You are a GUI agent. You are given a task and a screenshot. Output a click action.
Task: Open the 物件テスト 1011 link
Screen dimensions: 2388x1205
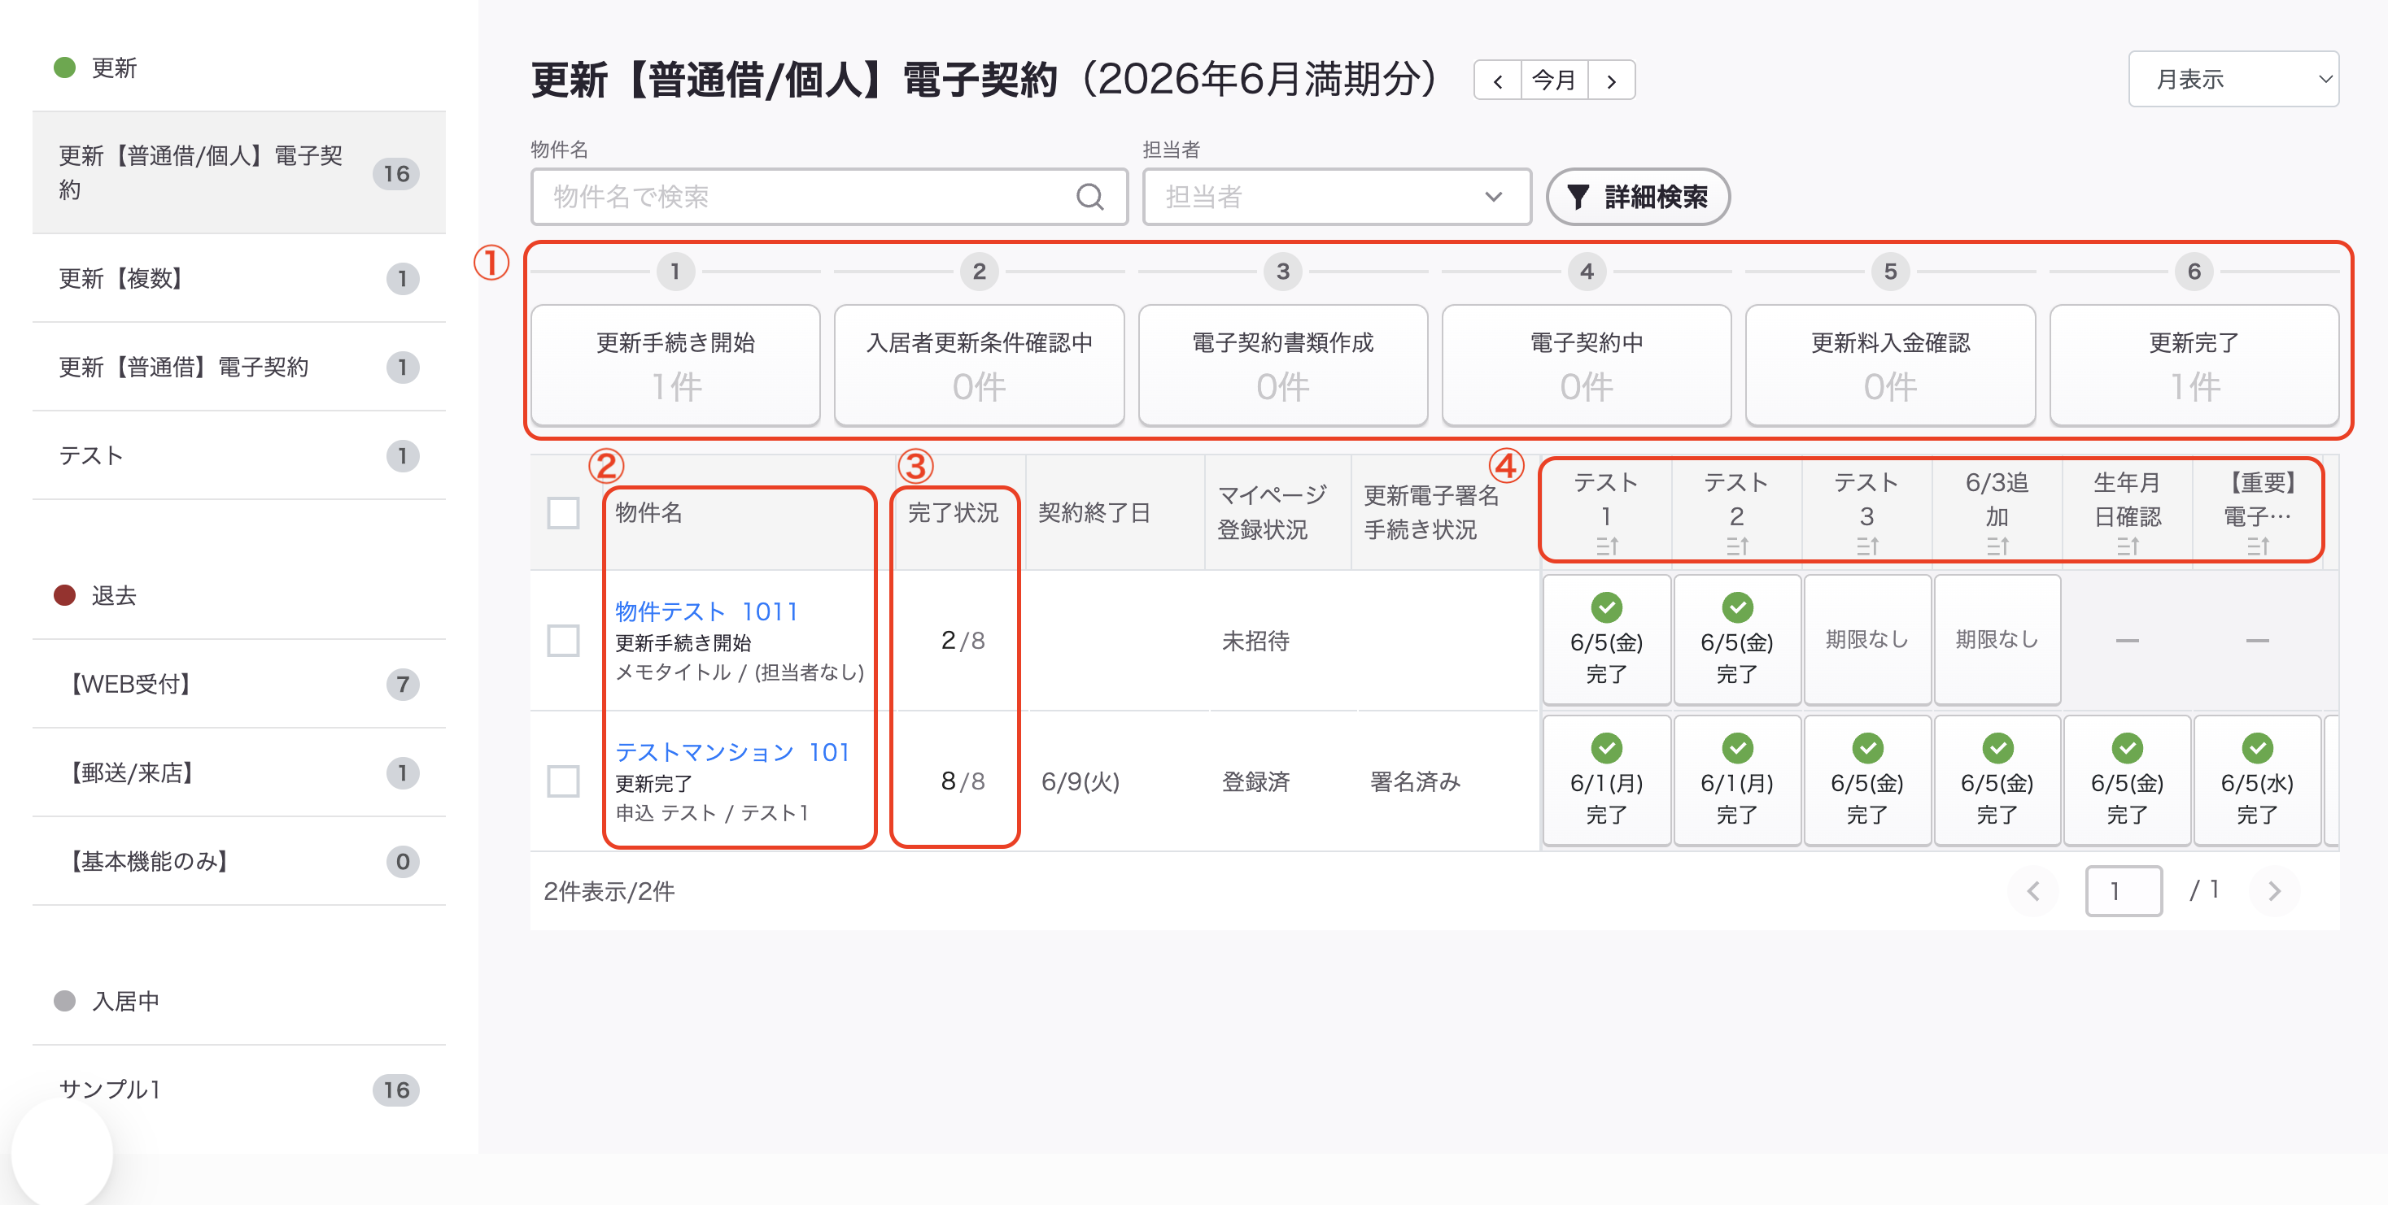tap(706, 611)
